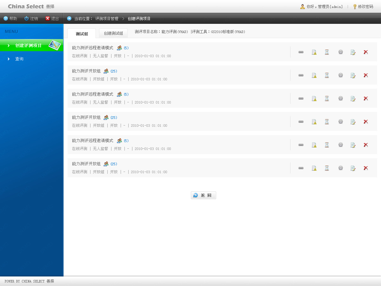Viewport: 381px width, 286px height.
Task: Click the participants icon in the first row
Action: (119, 48)
